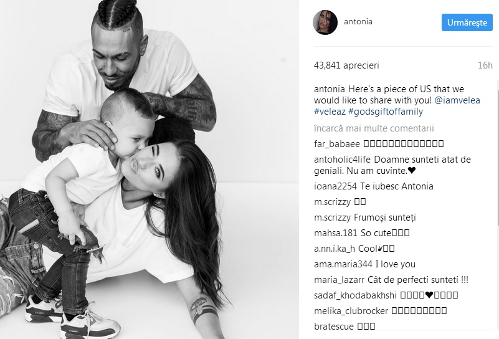Open the @iamvelea mention link
Screen dimensions: 499x339
[x=457, y=100]
